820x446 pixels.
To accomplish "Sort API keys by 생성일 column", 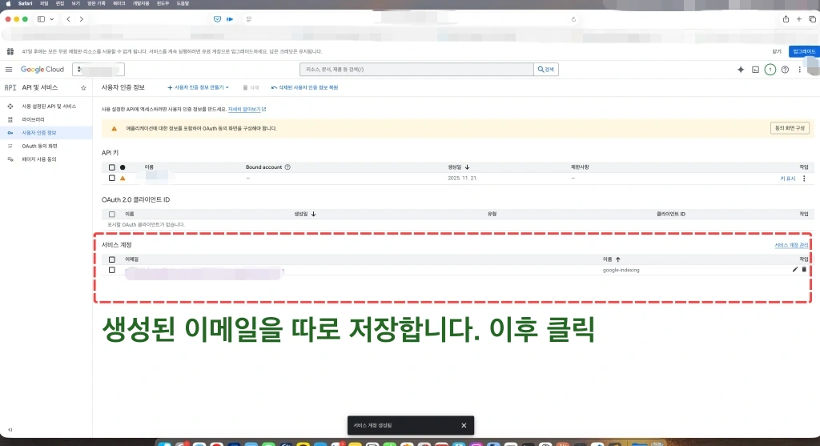I will click(x=459, y=167).
